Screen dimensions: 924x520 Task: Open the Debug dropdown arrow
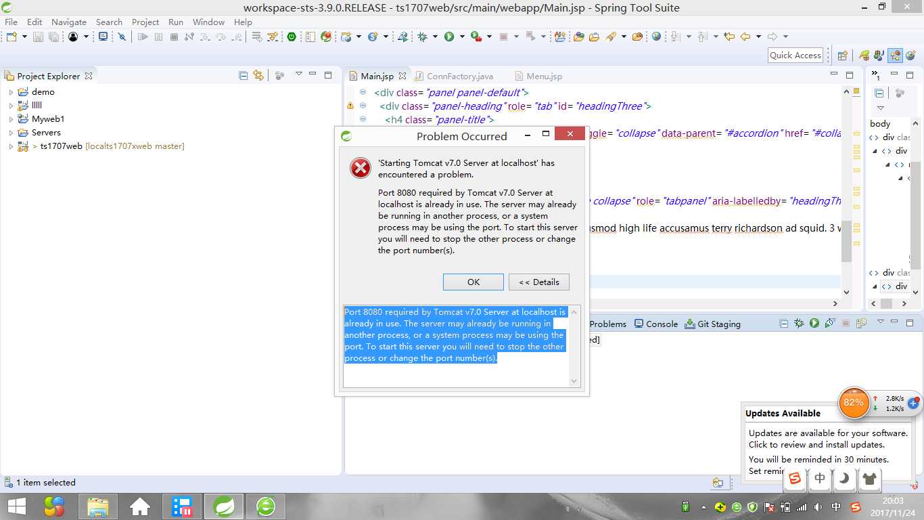coord(435,37)
